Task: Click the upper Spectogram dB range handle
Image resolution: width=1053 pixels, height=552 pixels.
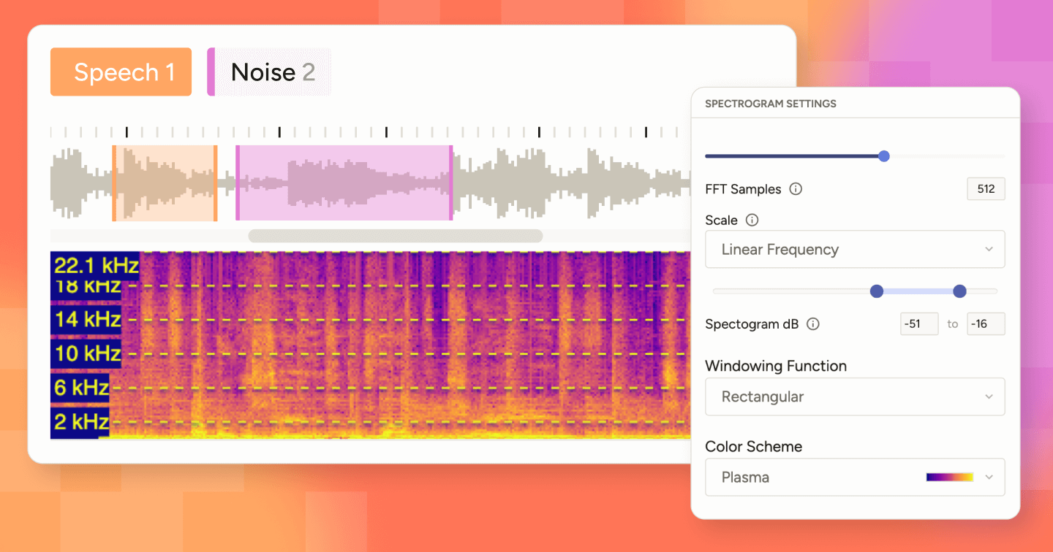Action: coord(959,291)
